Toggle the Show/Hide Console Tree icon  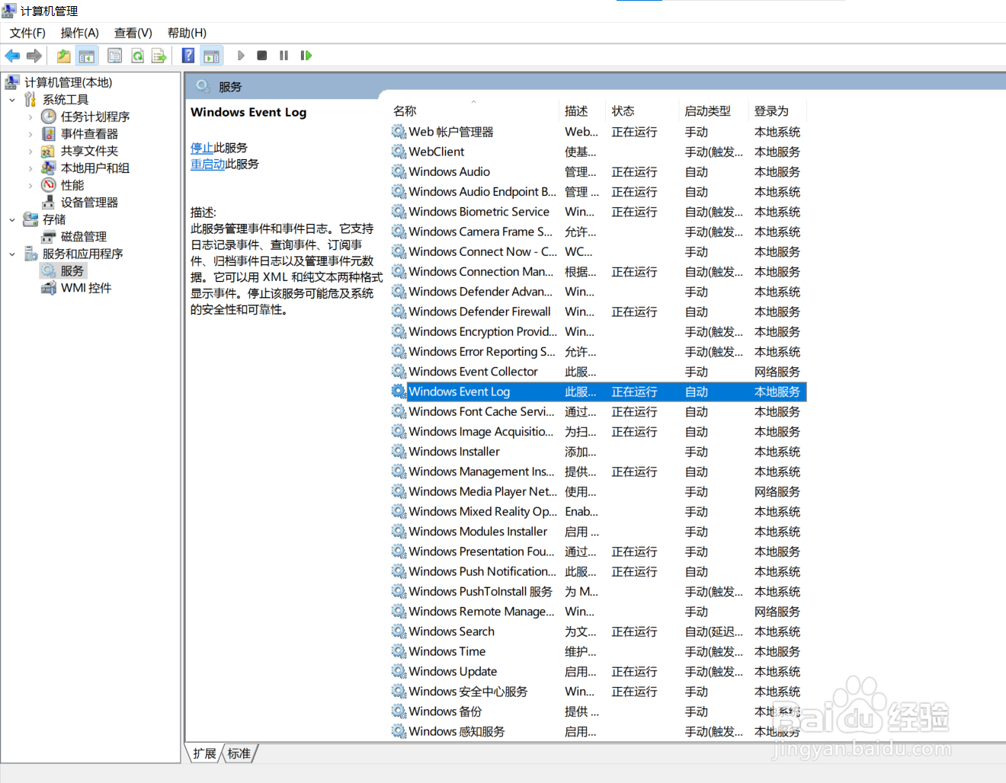(87, 56)
